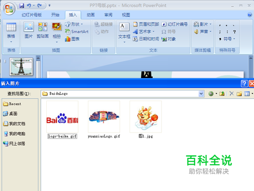Screen dimensions: 254x191
Task: Insert a 文本框 text box
Action: click(x=124, y=31)
